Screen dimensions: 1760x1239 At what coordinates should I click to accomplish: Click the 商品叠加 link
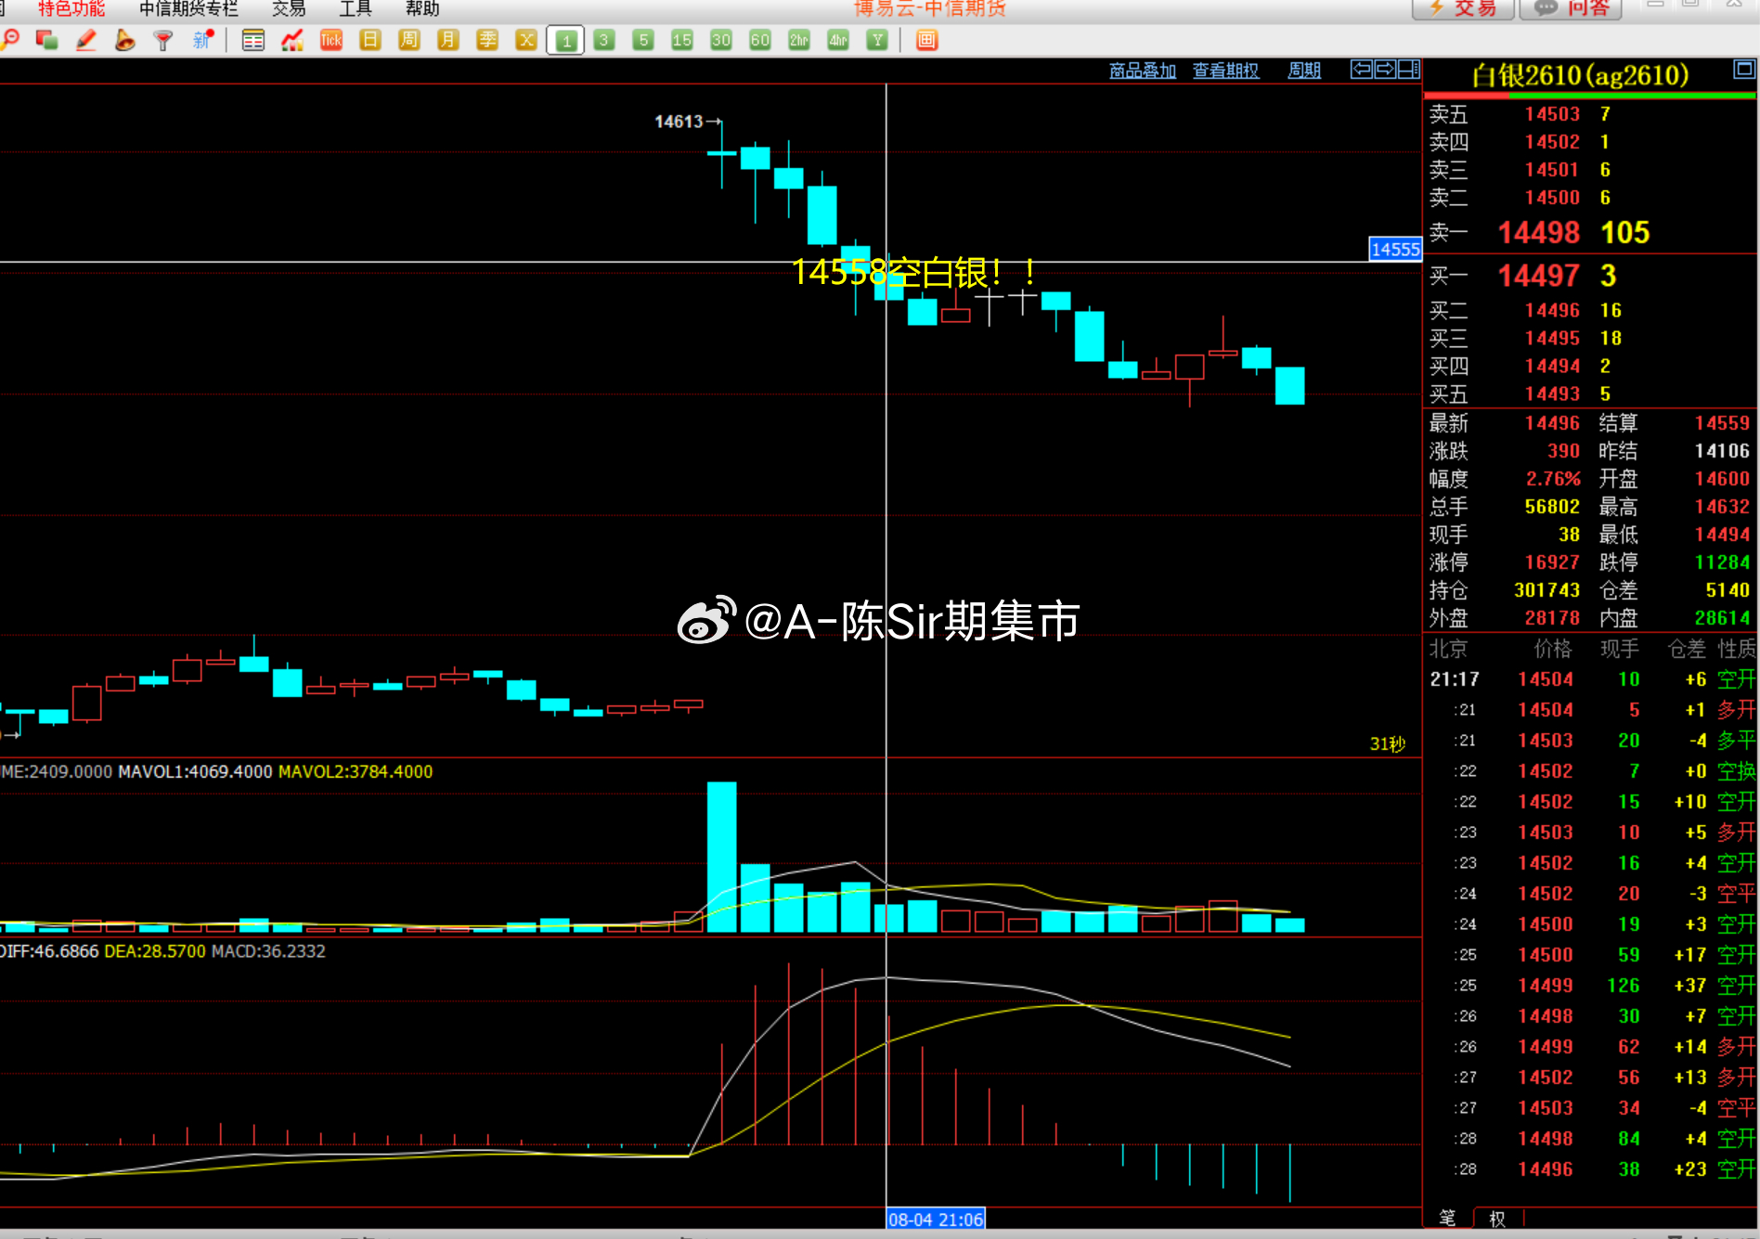(x=1143, y=71)
